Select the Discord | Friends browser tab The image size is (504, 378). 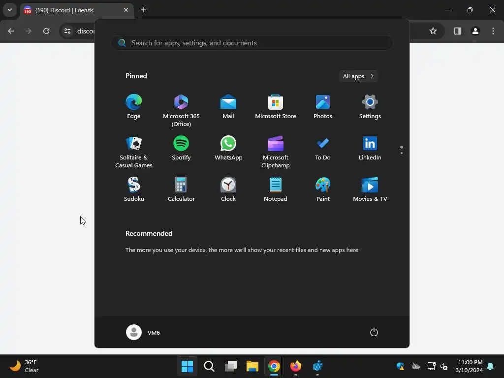[76, 10]
